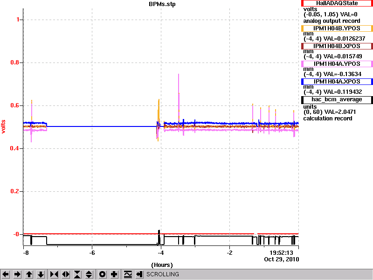Select the IPM1H04B.XPOS legend entry
Image resolution: width=373 pixels, height=280 pixels.
[x=337, y=46]
